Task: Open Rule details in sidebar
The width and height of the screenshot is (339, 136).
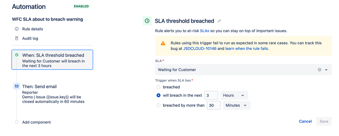Action: click(33, 29)
